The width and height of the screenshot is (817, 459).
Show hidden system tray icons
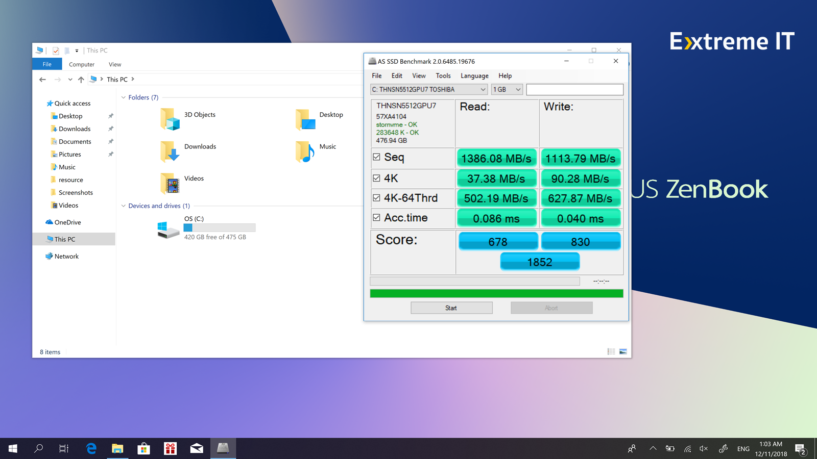653,448
